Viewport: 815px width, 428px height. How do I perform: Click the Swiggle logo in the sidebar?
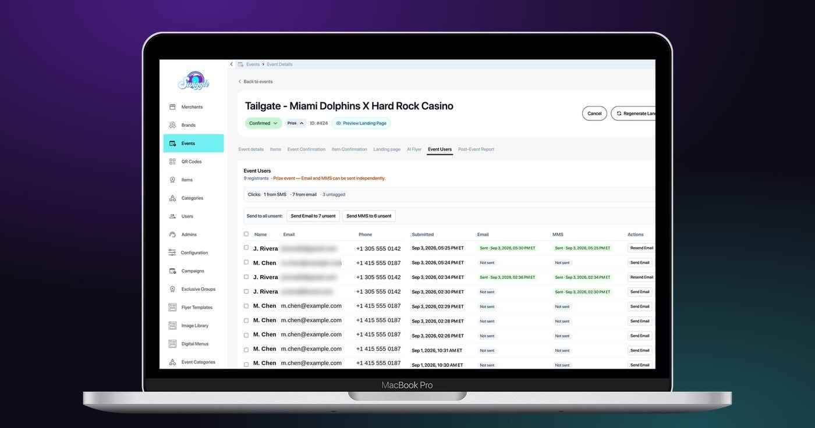(x=194, y=81)
